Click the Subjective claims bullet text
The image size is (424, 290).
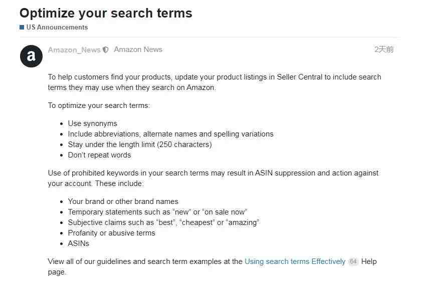163,222
